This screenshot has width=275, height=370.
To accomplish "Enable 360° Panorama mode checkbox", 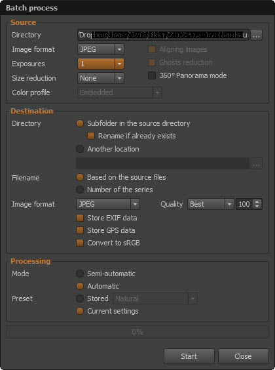I will (x=152, y=75).
